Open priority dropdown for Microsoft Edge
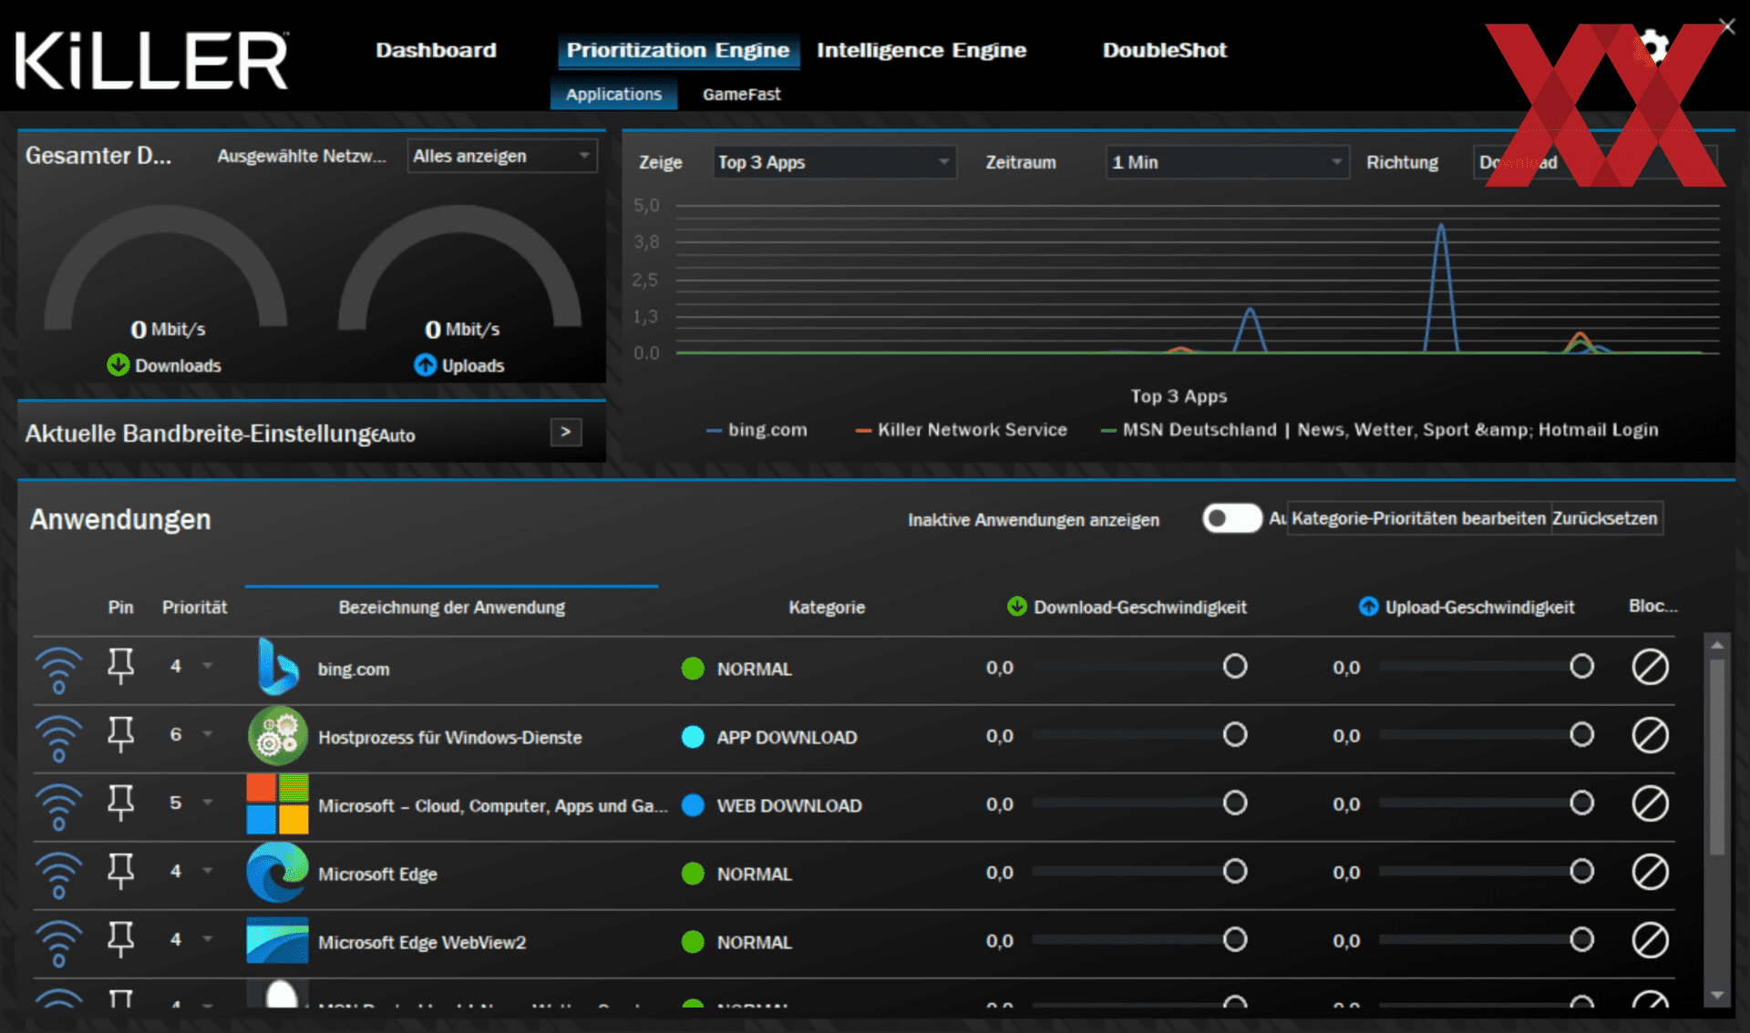This screenshot has height=1033, width=1750. coord(208,871)
